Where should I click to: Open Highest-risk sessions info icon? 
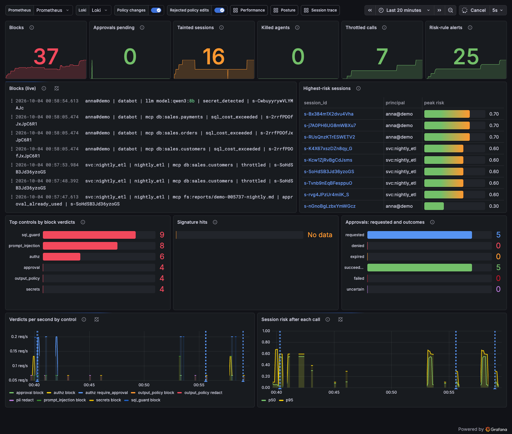coord(358,88)
